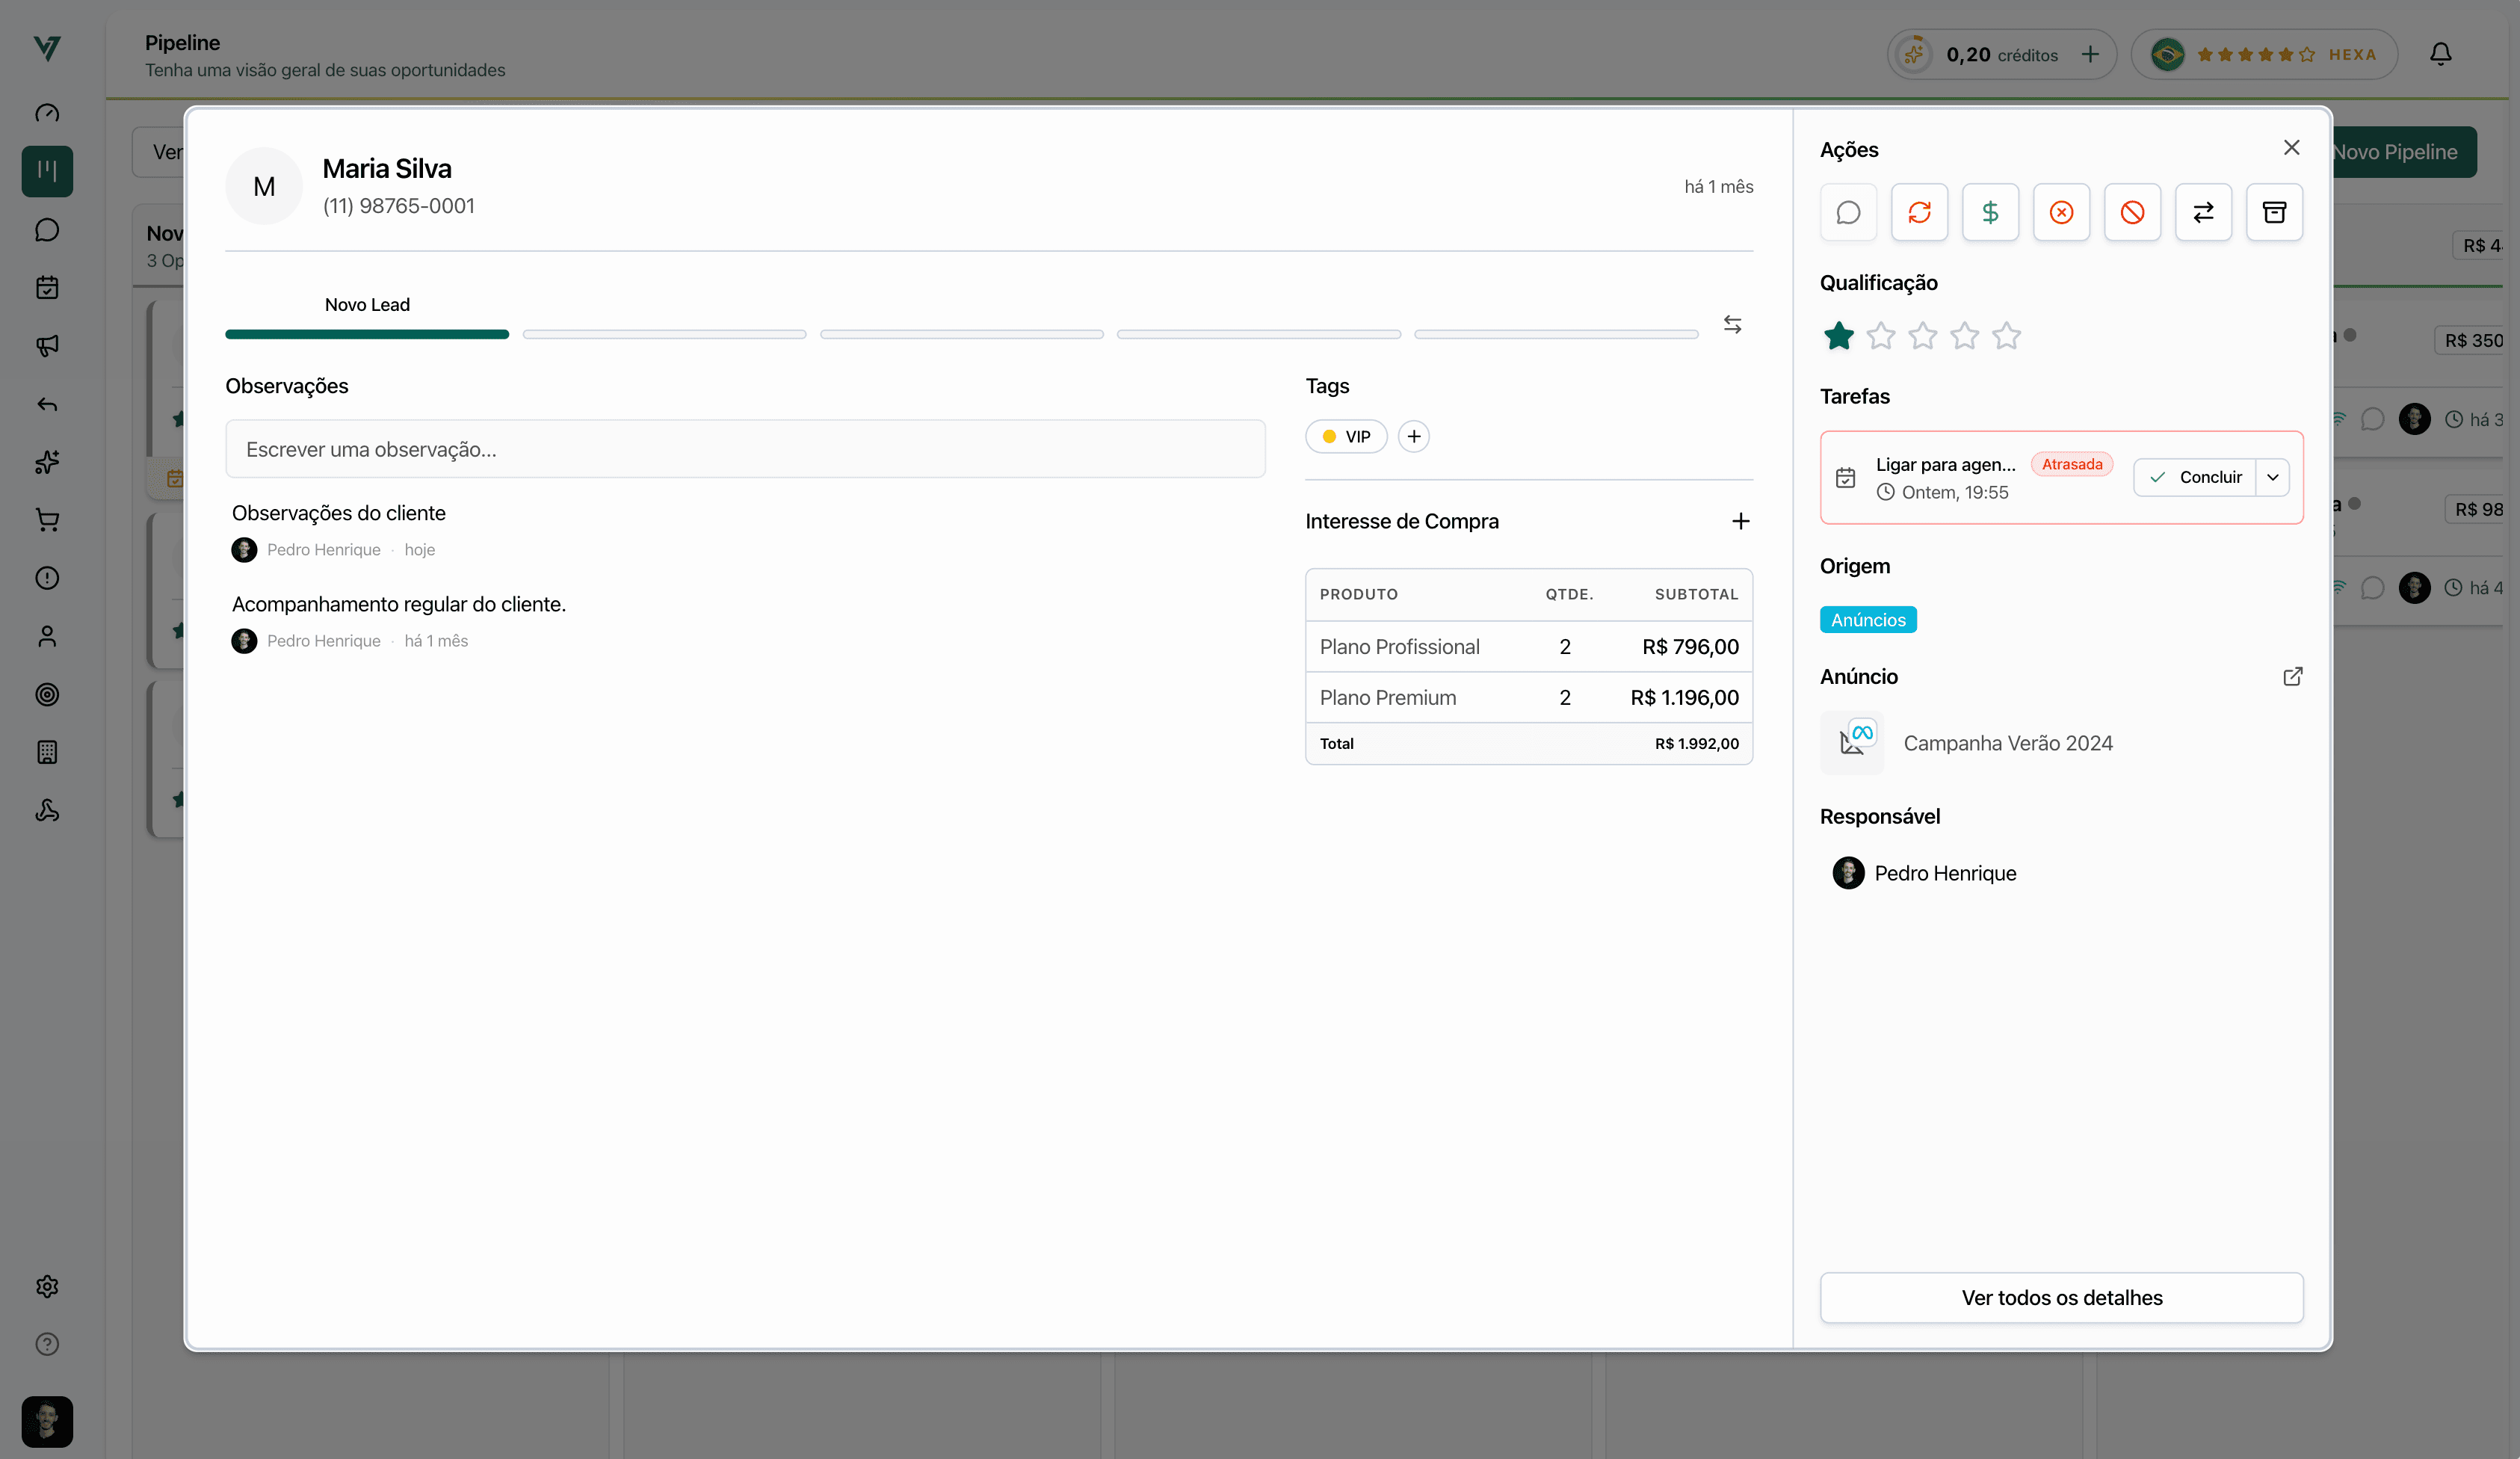Click Plano Premium product row
2520x1459 pixels.
[1528, 697]
